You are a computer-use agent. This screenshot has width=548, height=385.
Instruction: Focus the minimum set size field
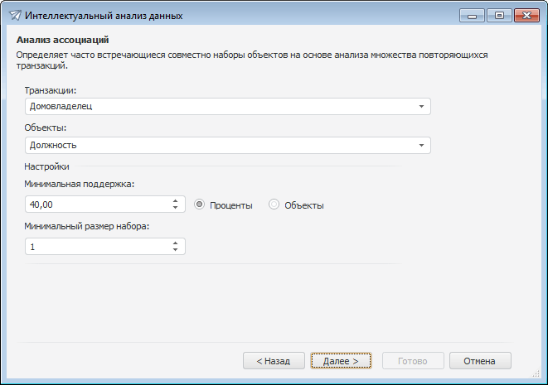pos(95,247)
